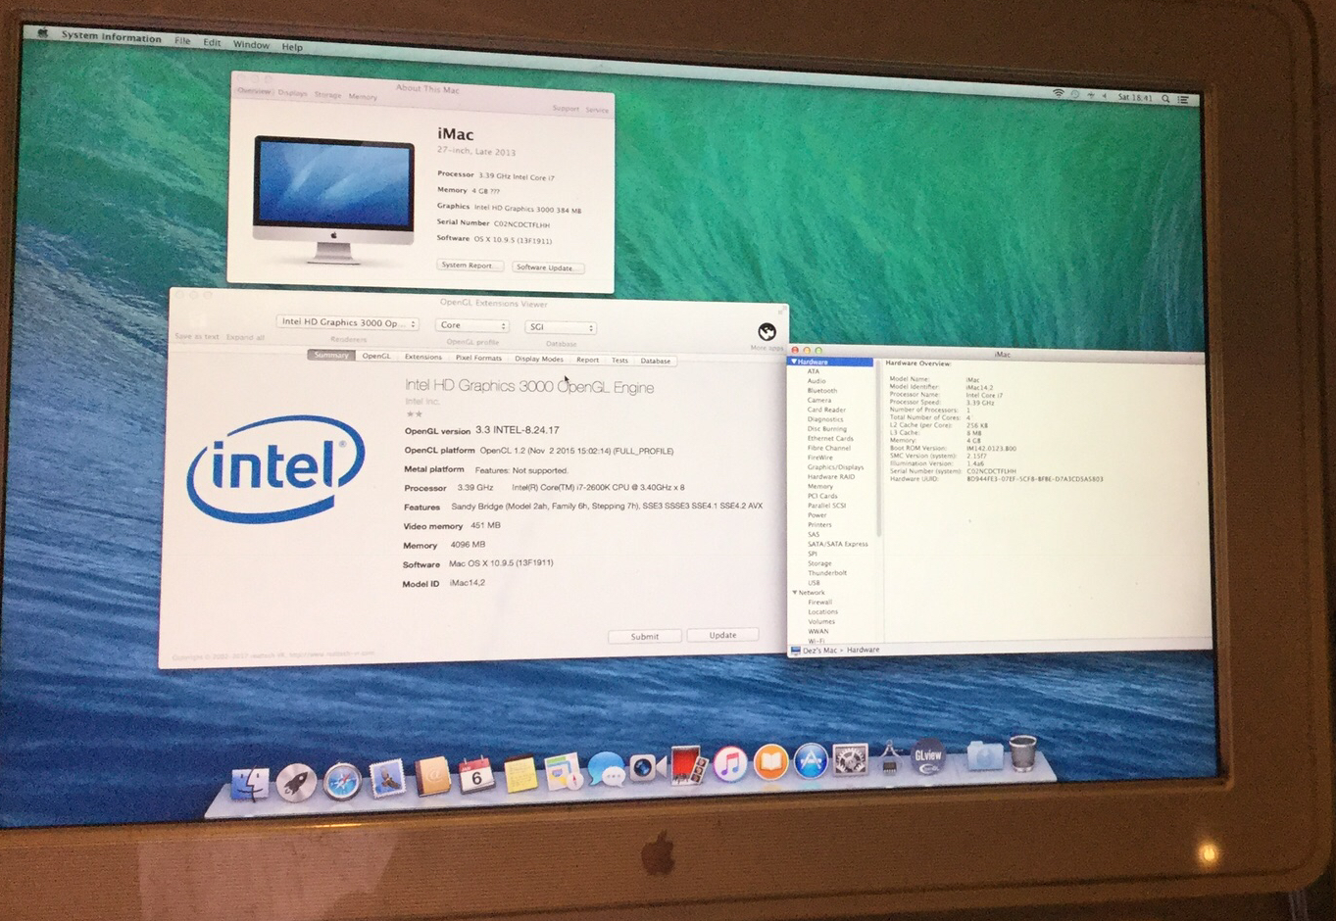The height and width of the screenshot is (921, 1336).
Task: Select USB in hardware list
Action: (813, 583)
